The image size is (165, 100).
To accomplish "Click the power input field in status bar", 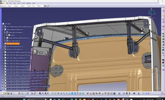I will pos(144,96).
